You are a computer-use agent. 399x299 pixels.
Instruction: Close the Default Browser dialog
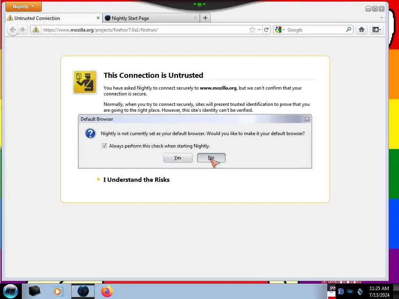(x=307, y=119)
